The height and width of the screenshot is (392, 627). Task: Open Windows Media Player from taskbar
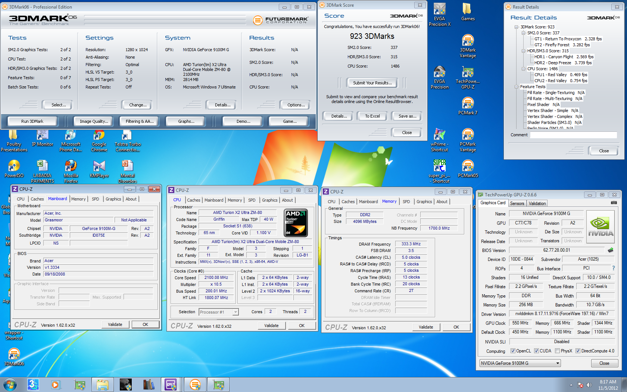[x=55, y=385]
